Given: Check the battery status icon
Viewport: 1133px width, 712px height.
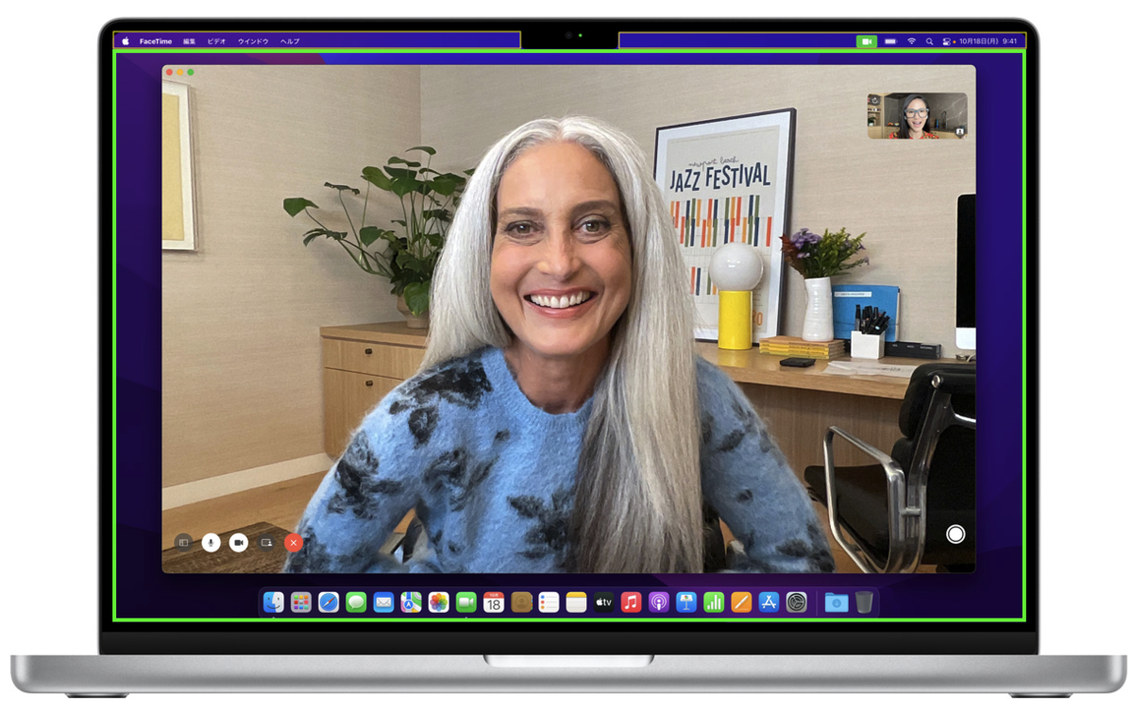Looking at the screenshot, I should 890,42.
